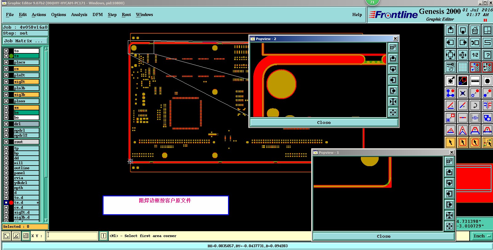Image resolution: width=493 pixels, height=250 pixels.
Task: Click the ruler measure tool icon
Action: pos(475,81)
